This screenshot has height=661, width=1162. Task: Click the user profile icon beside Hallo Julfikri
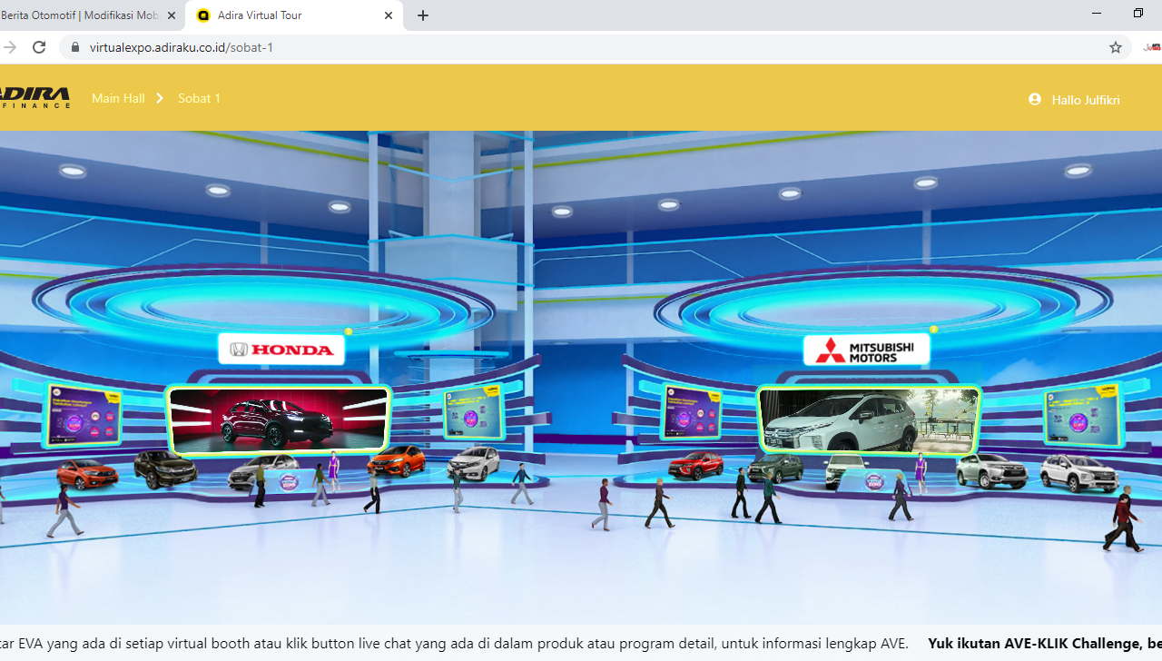click(1035, 99)
